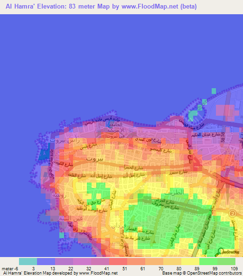Click the 'شارع الوحدة الوطنية' street label
This screenshot has width=243, height=276.
pos(92,210)
